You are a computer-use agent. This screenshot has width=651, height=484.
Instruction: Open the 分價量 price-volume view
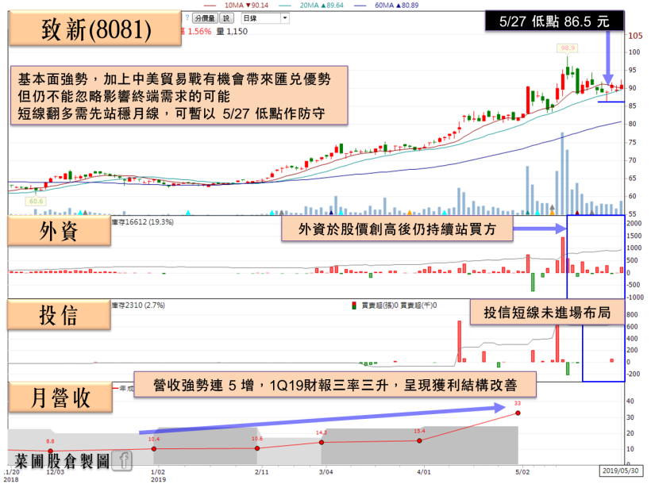[205, 18]
